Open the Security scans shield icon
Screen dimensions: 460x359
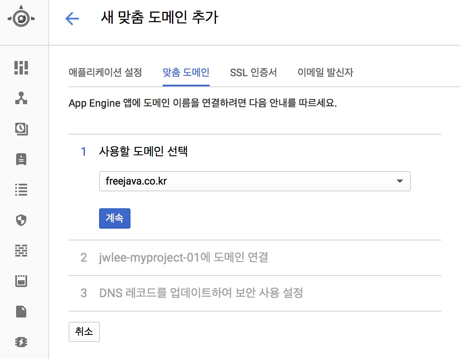pos(21,220)
